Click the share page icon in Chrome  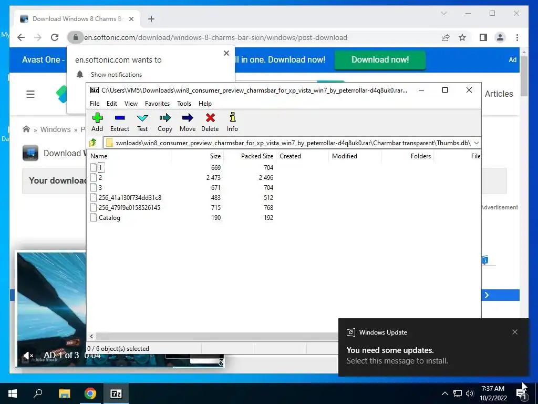pos(446,37)
